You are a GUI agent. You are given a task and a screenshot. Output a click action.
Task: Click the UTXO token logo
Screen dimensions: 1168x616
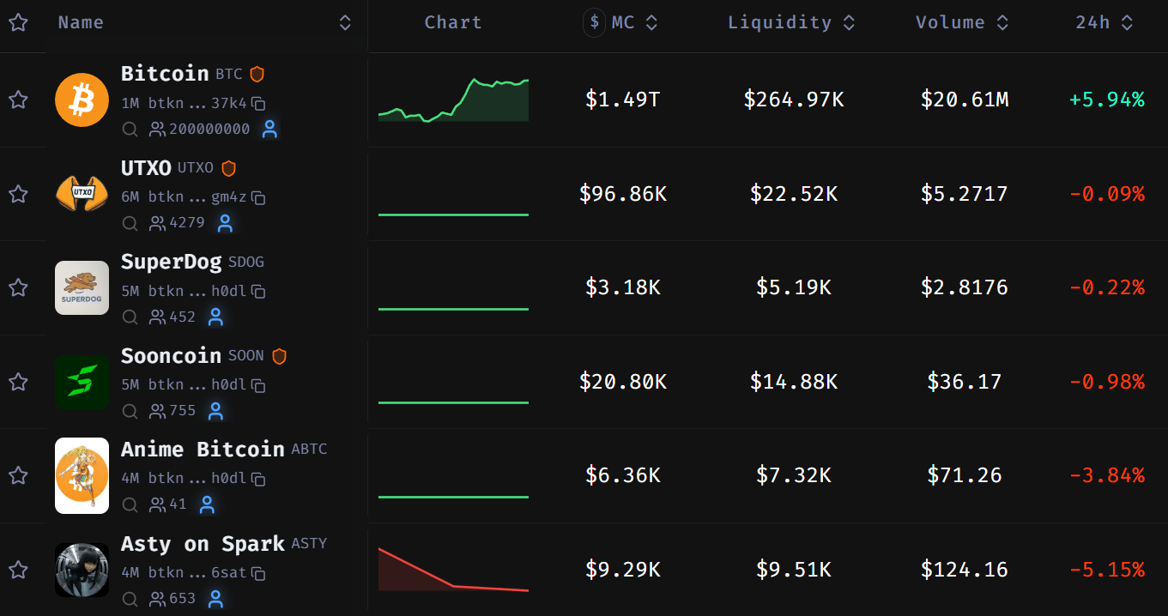82,193
